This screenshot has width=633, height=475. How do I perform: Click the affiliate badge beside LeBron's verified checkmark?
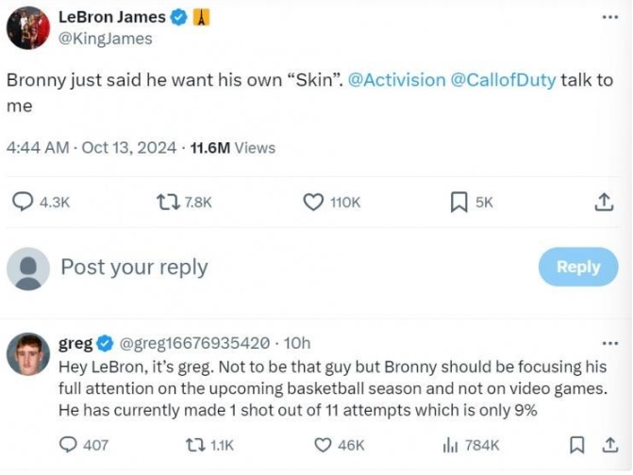coord(201,17)
